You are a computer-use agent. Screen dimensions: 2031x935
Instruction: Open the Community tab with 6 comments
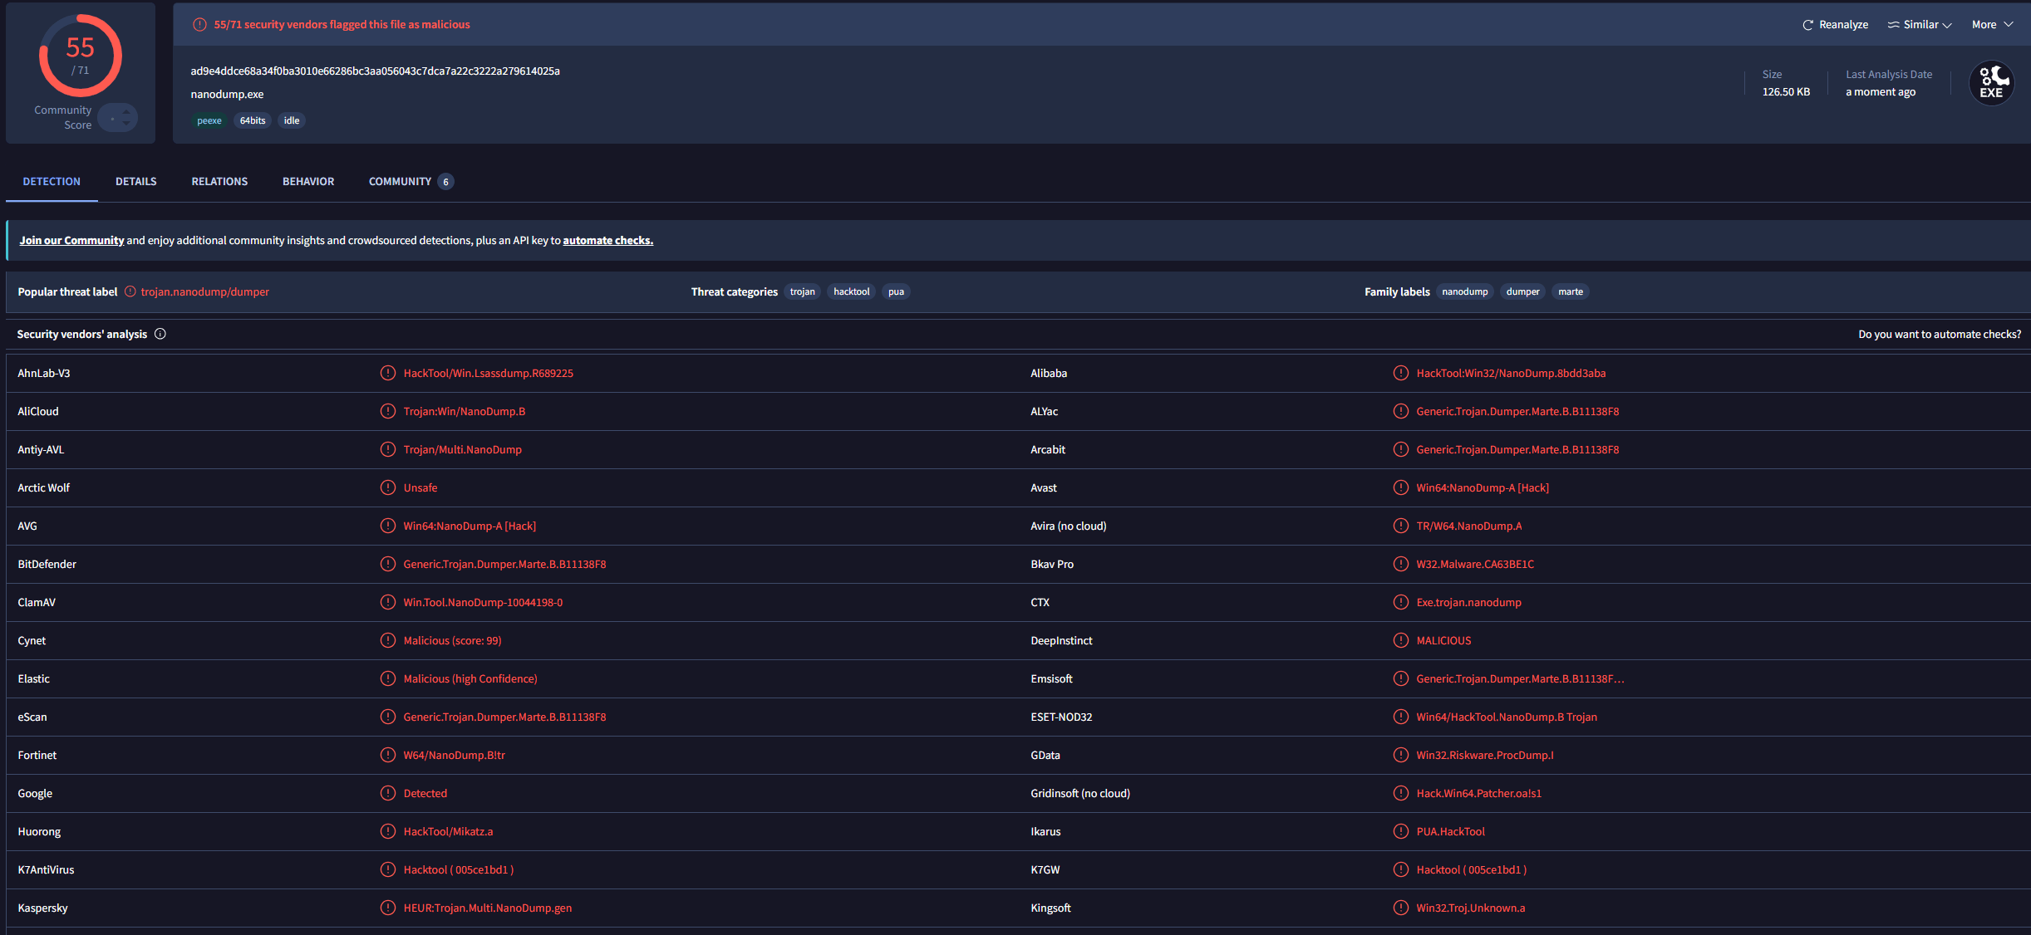(411, 181)
